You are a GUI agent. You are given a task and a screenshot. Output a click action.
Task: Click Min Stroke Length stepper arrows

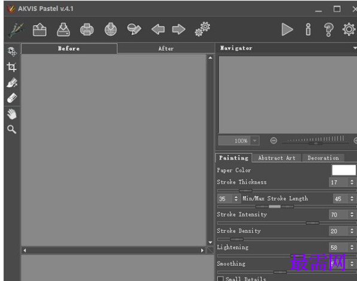click(x=236, y=198)
